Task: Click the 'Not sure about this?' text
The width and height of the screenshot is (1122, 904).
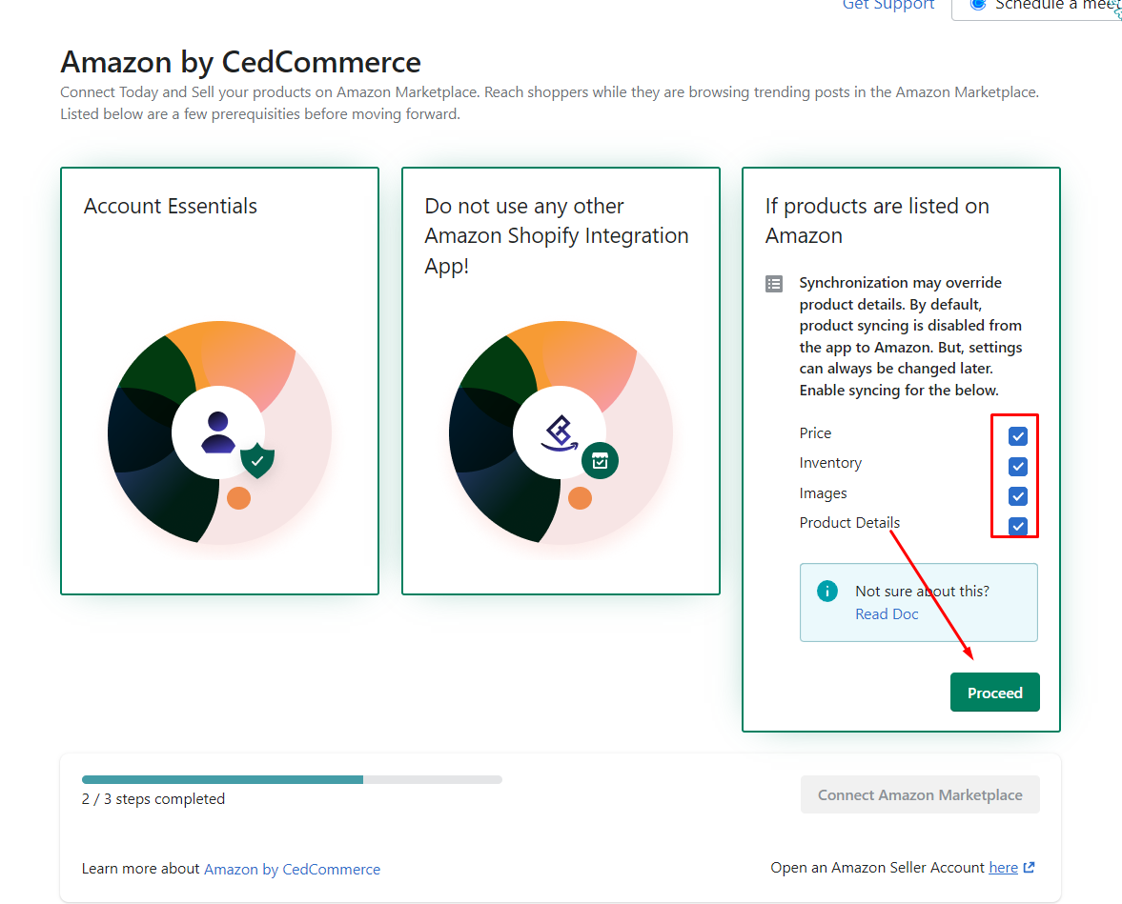Action: 923,591
